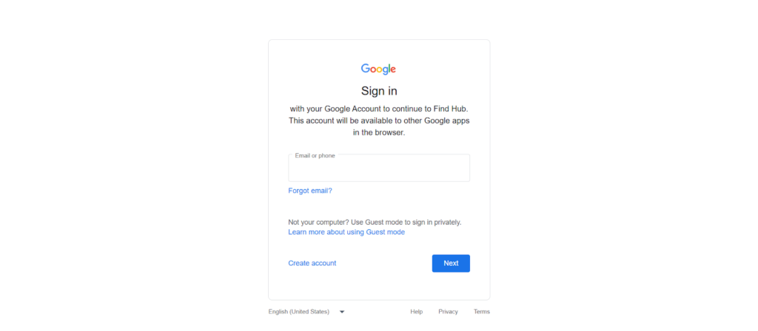Click the Not your computer? notice text
758x331 pixels.
point(375,222)
